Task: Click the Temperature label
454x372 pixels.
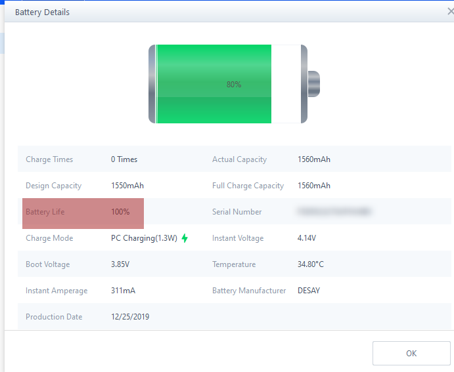Action: (234, 264)
